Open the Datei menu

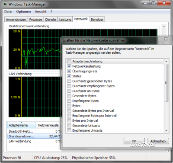[x=8, y=12]
